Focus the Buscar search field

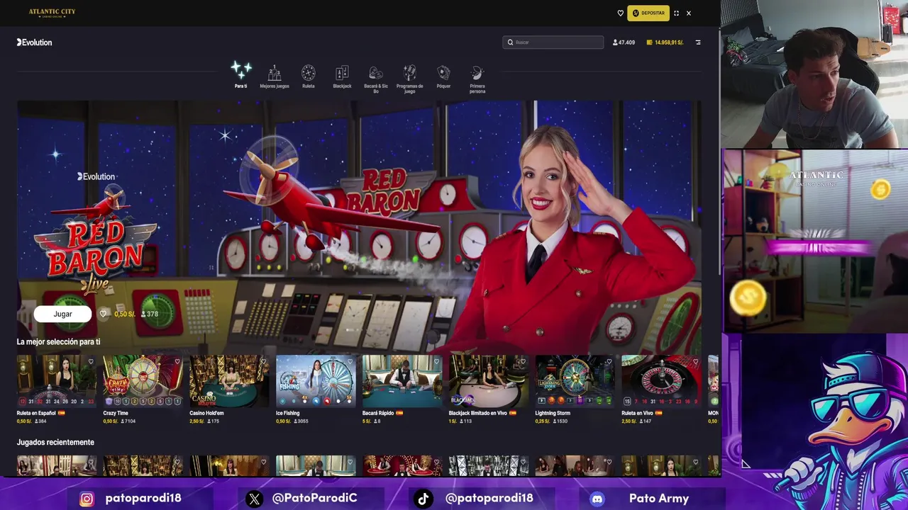tap(553, 42)
